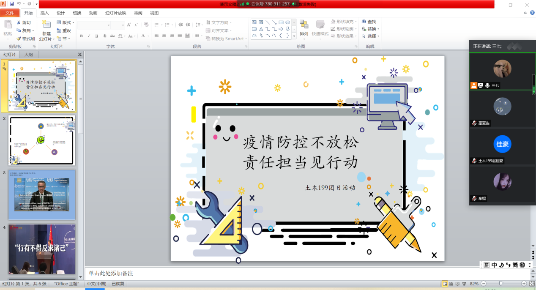Click the Save icon in quick access toolbar
The width and height of the screenshot is (536, 290).
[12, 4]
